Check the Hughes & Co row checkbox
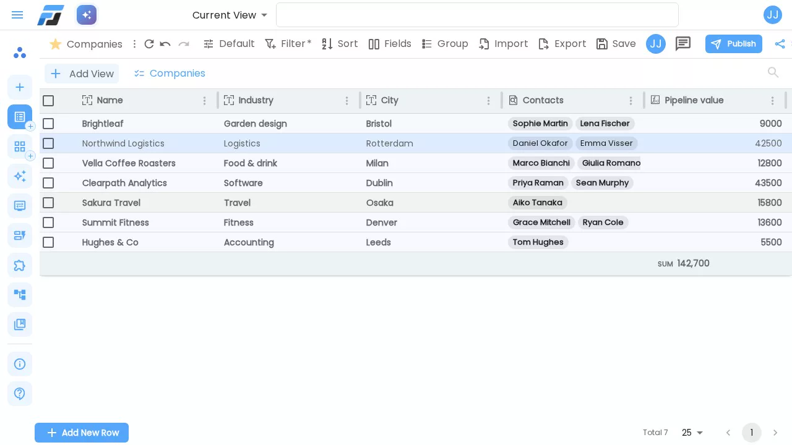 click(48, 242)
